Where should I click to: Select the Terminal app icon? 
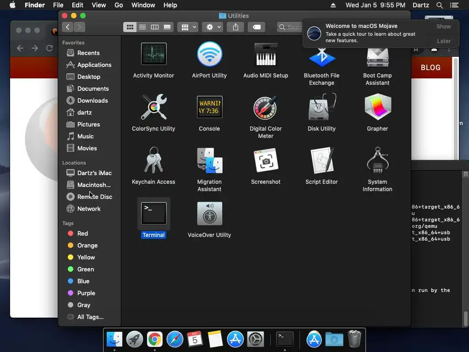[x=153, y=213]
